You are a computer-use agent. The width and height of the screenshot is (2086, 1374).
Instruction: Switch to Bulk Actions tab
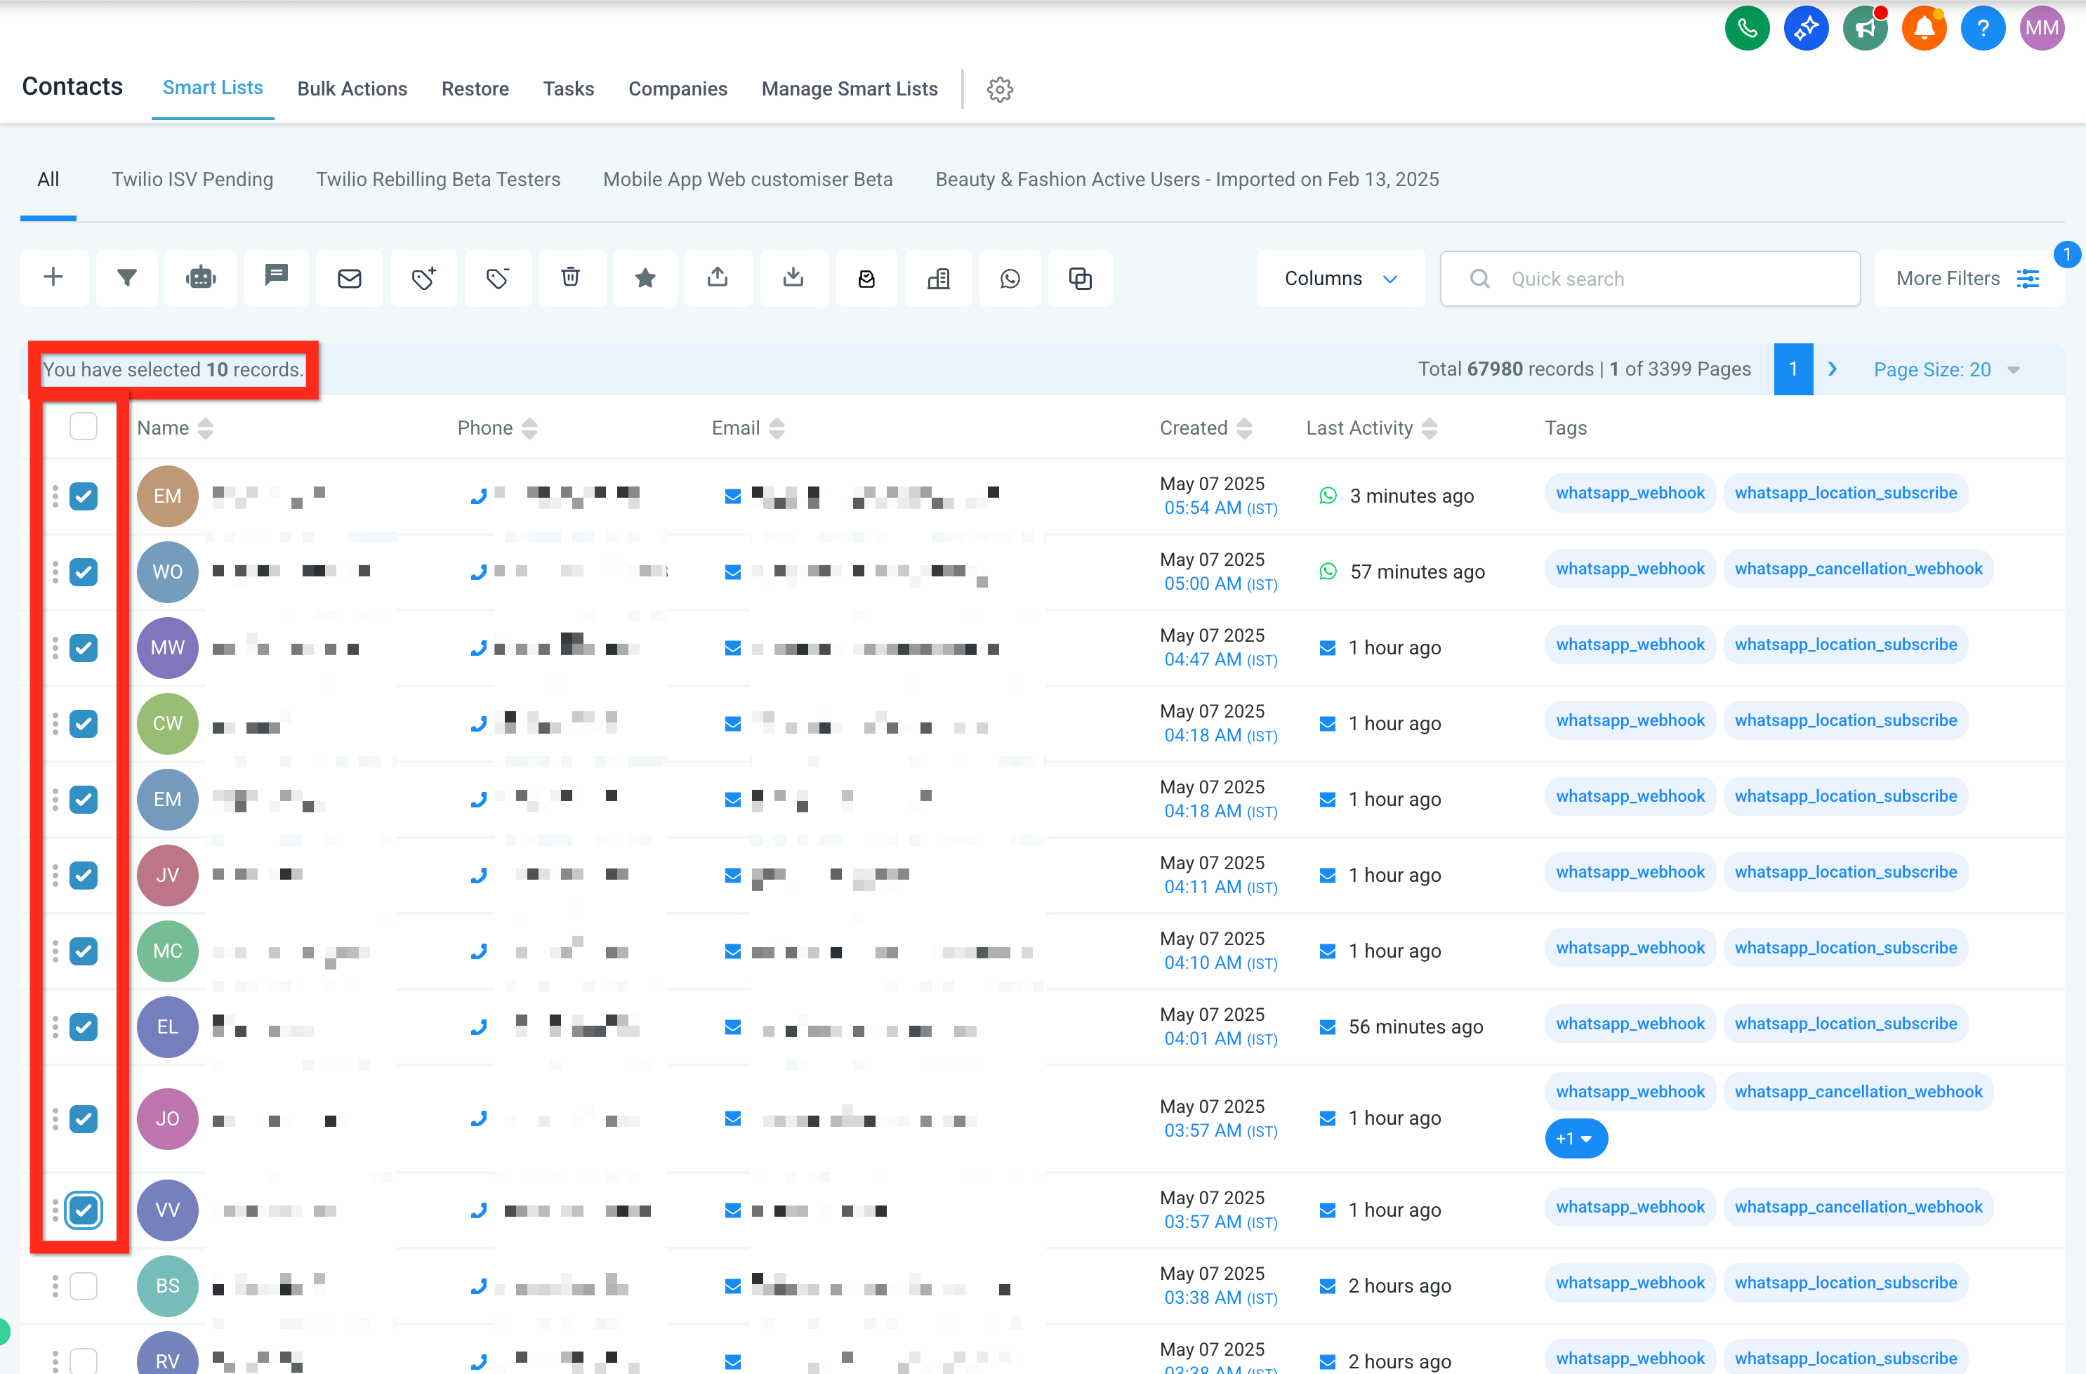click(352, 88)
